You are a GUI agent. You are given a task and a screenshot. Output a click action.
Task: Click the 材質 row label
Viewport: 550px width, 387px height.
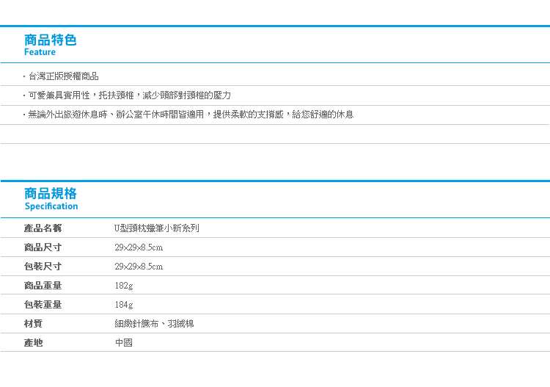point(33,323)
